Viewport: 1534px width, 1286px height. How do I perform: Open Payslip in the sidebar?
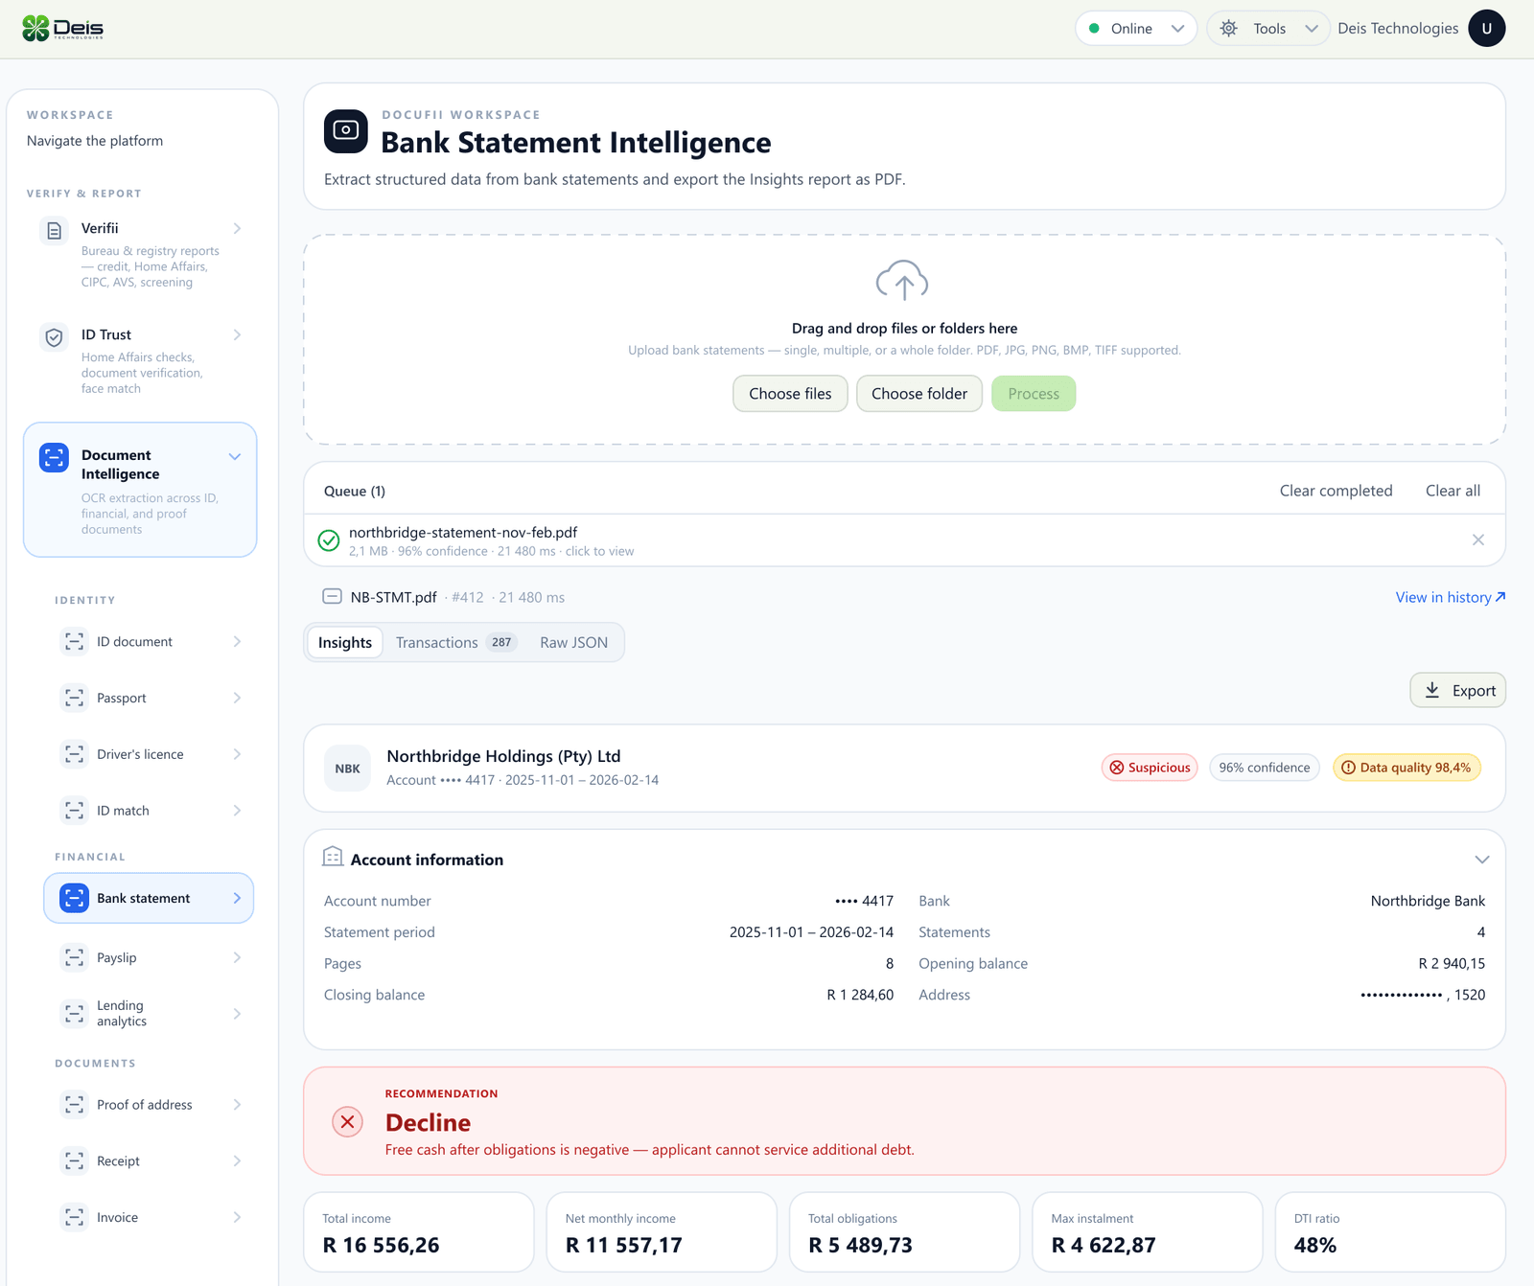pos(149,957)
